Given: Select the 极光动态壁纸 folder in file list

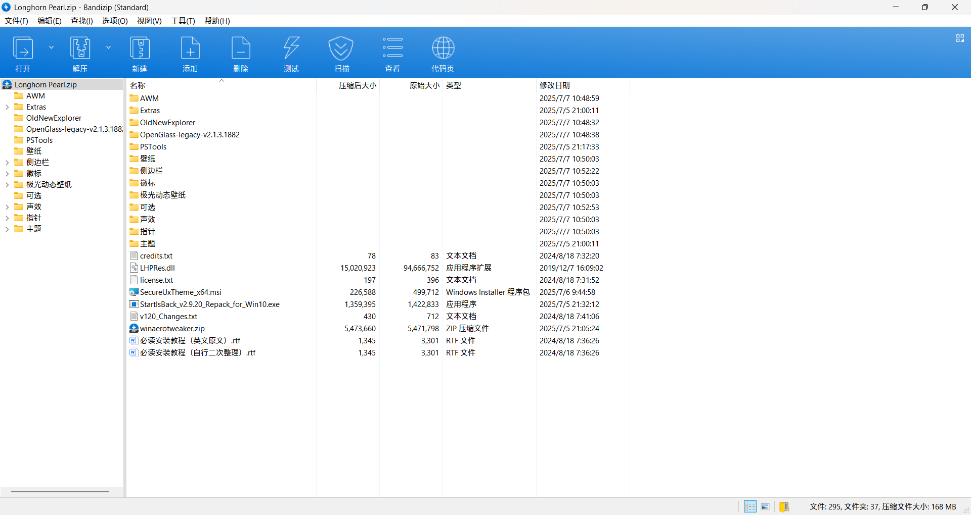Looking at the screenshot, I should click(163, 195).
